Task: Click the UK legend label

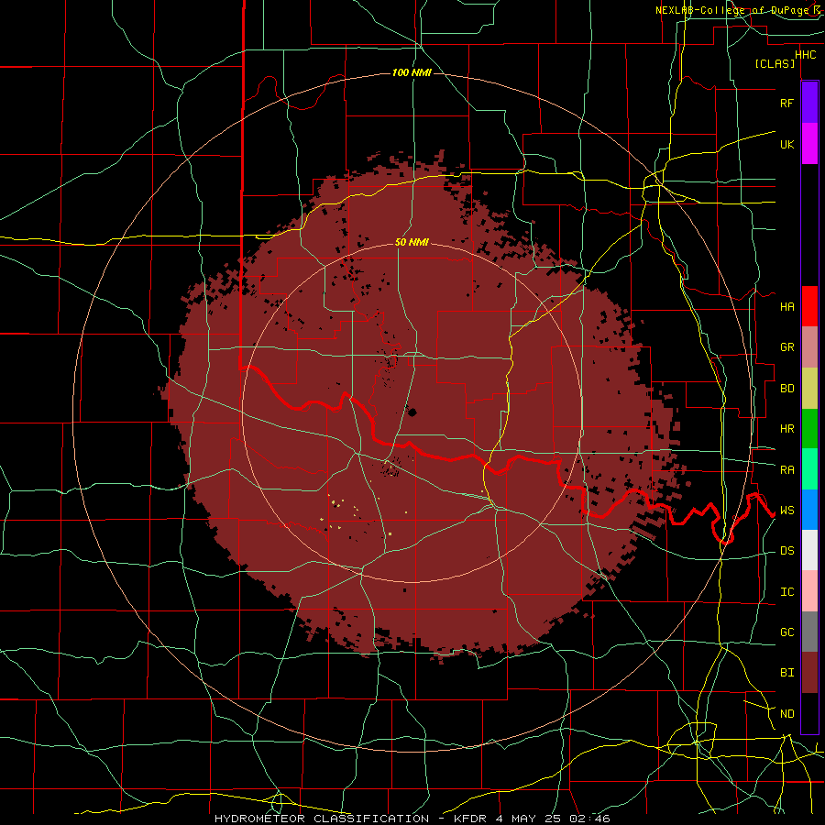Action: [x=786, y=145]
